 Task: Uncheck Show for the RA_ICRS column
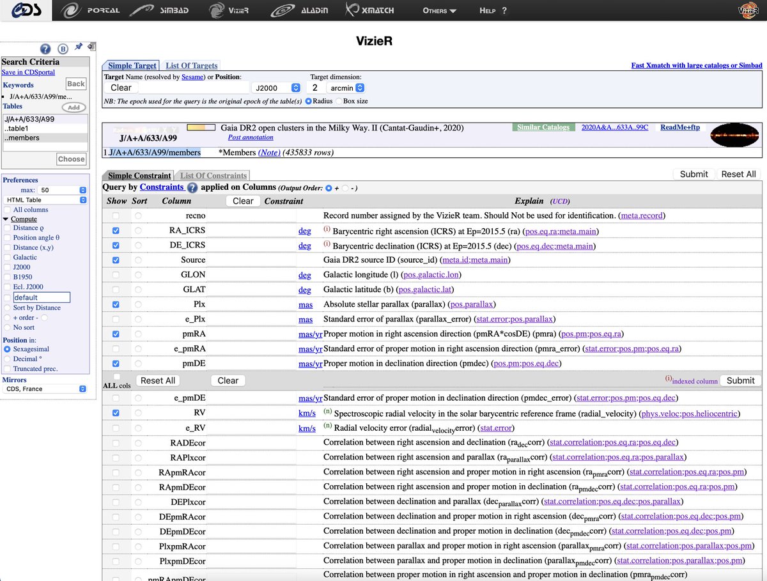pos(116,231)
